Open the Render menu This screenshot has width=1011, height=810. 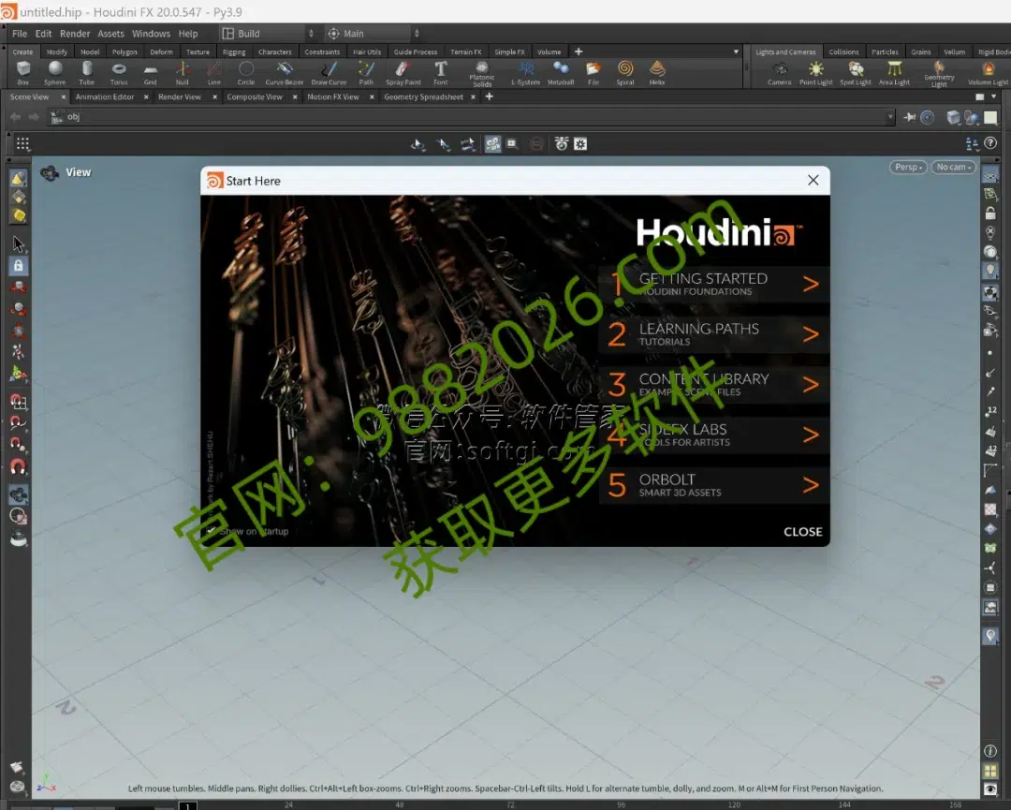pos(75,34)
